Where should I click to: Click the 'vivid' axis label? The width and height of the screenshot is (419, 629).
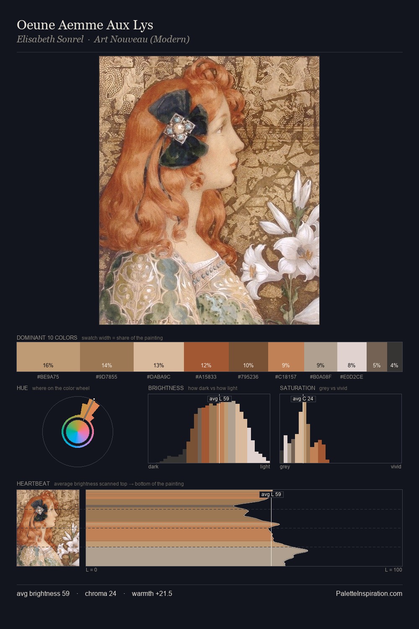point(396,467)
